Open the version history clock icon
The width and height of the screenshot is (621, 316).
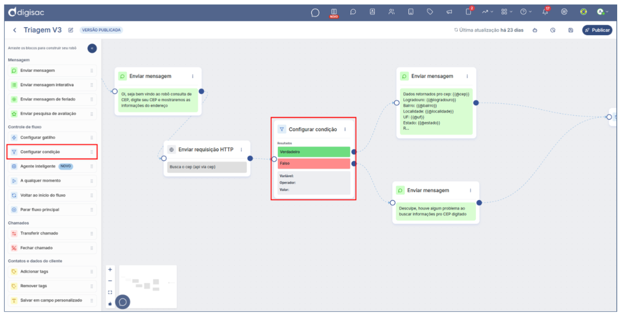[x=553, y=30]
